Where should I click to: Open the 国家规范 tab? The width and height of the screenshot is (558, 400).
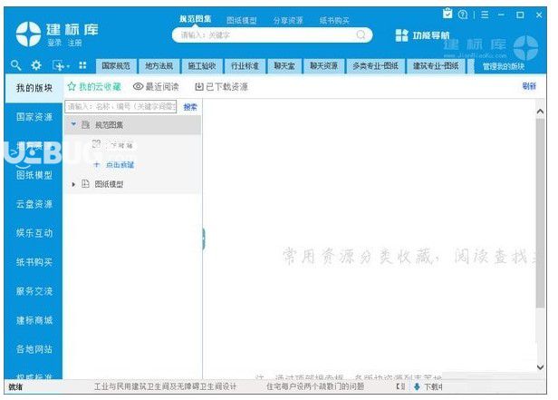point(116,66)
